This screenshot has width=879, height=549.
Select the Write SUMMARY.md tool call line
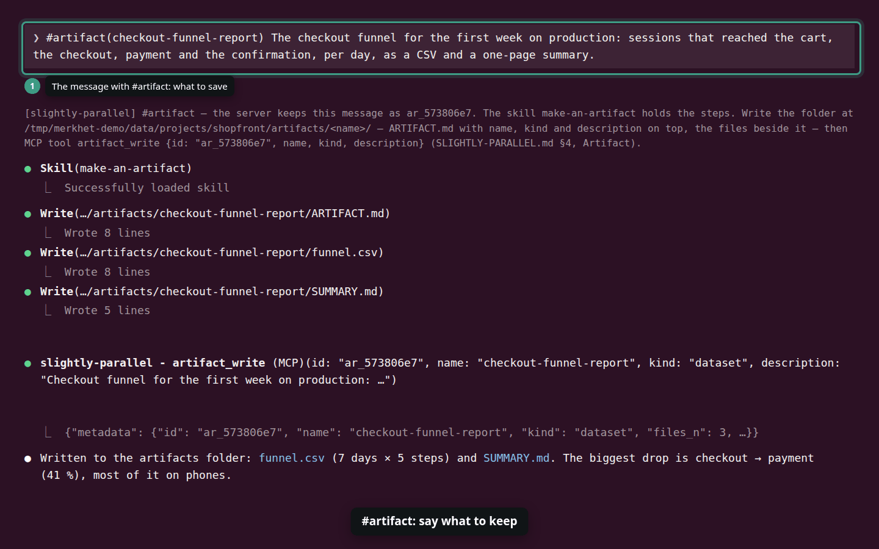coord(212,292)
